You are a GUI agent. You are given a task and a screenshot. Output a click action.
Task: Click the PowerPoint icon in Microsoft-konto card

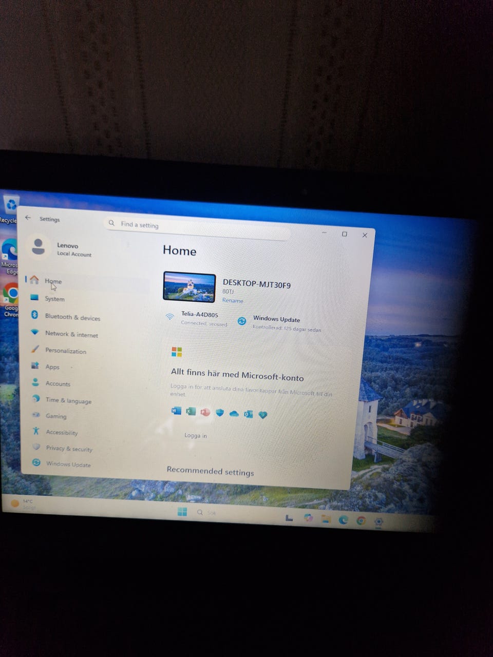coord(205,412)
